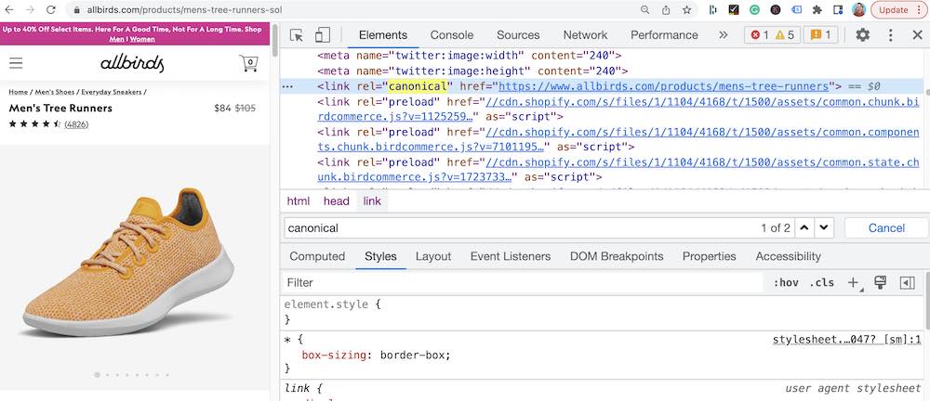
Task: Open the Grammarly extension icon
Action: [x=754, y=10]
